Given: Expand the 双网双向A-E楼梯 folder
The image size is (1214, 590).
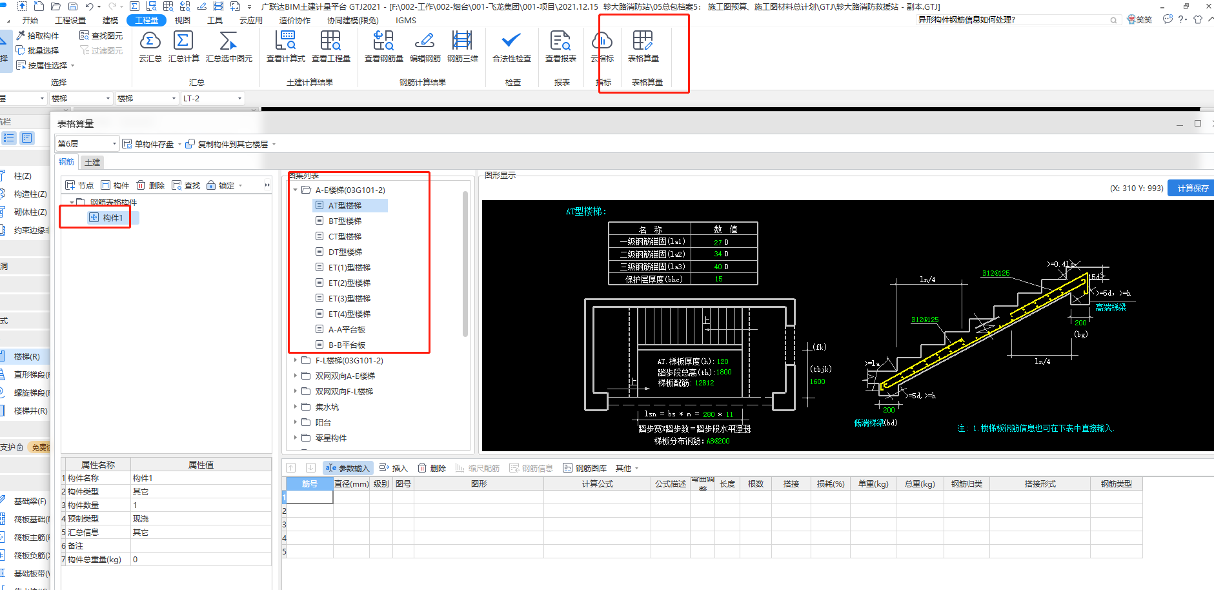Looking at the screenshot, I should click(x=296, y=376).
